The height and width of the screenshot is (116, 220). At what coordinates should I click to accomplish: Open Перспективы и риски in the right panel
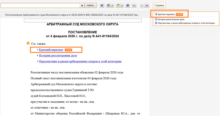pos(186,23)
